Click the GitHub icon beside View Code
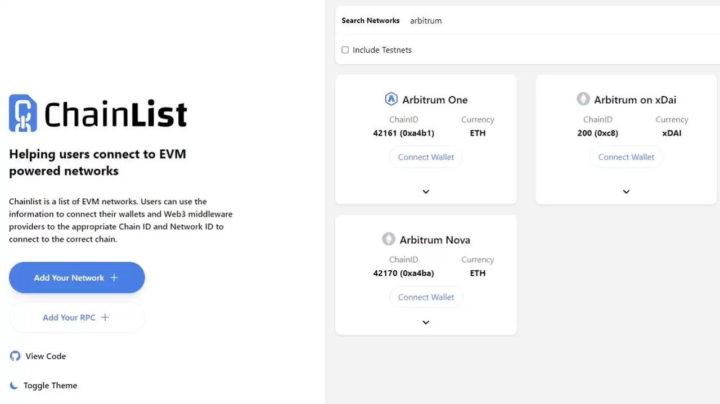Image resolution: width=720 pixels, height=404 pixels. (x=15, y=356)
